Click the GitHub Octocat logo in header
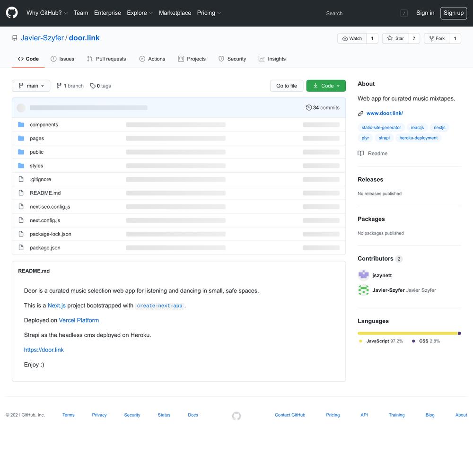Image resolution: width=473 pixels, height=473 pixels. [12, 13]
